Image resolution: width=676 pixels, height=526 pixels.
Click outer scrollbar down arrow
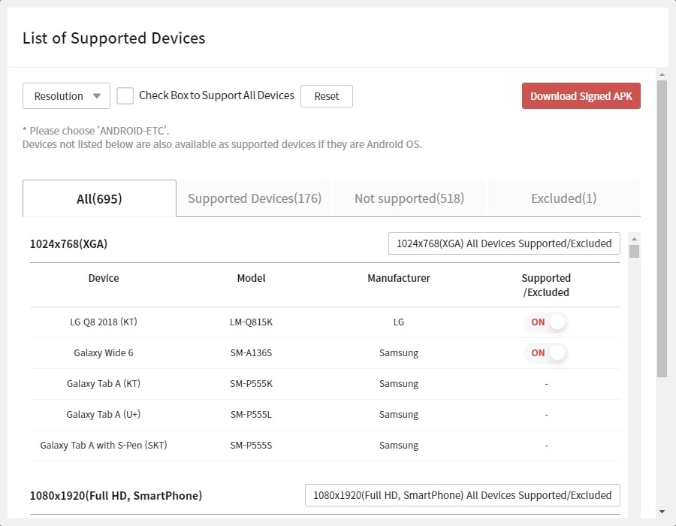point(662,512)
